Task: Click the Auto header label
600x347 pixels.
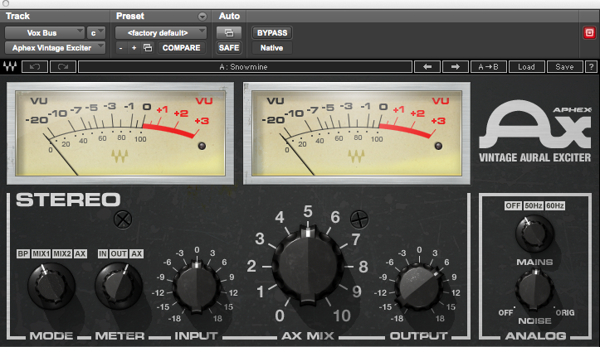Action: tap(229, 16)
